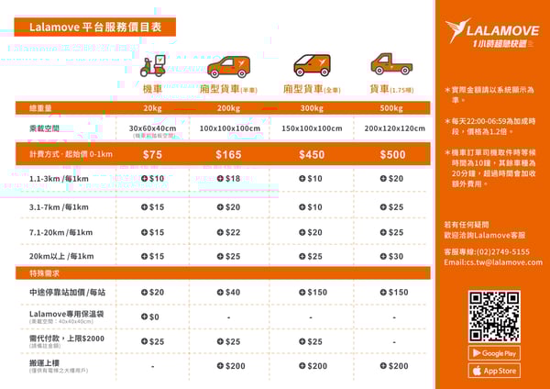The height and width of the screenshot is (389, 550).
Task: Click the Lalamove專用保溫袋 row label
Action: pyautogui.click(x=67, y=314)
